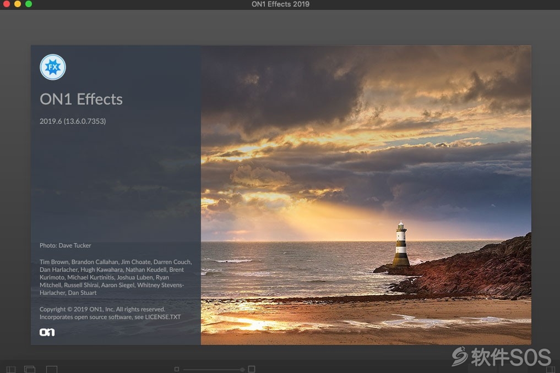Toggle the left panel icon in bottom bar
This screenshot has width=560, height=373.
11,370
